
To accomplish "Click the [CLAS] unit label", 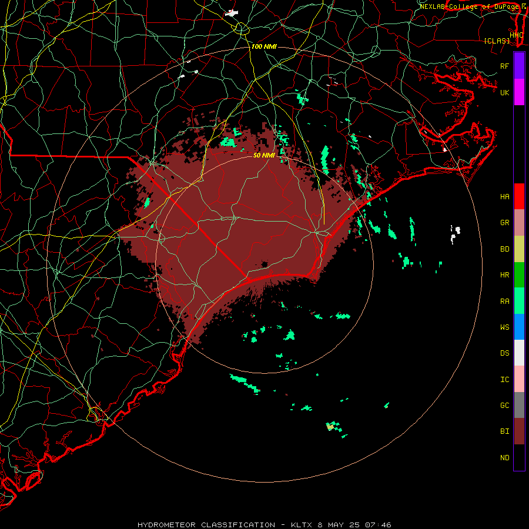I will (497, 41).
